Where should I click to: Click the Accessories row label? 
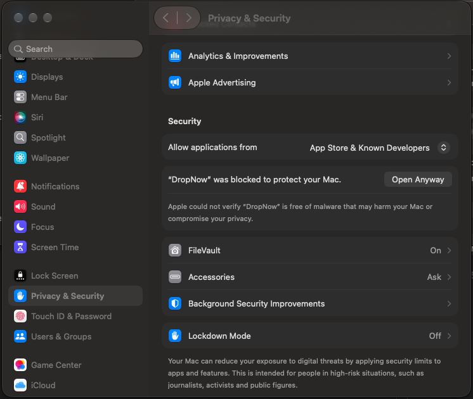[211, 277]
